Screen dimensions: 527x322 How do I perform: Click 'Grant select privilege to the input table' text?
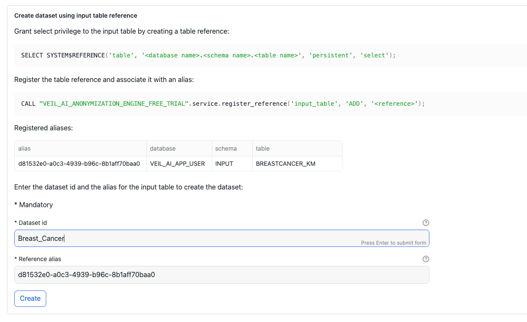pyautogui.click(x=121, y=31)
